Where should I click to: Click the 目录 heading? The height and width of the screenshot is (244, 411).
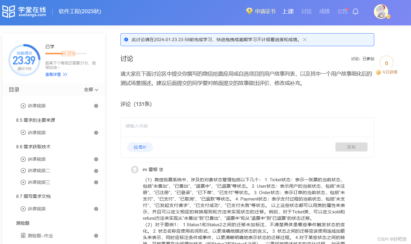[14, 90]
